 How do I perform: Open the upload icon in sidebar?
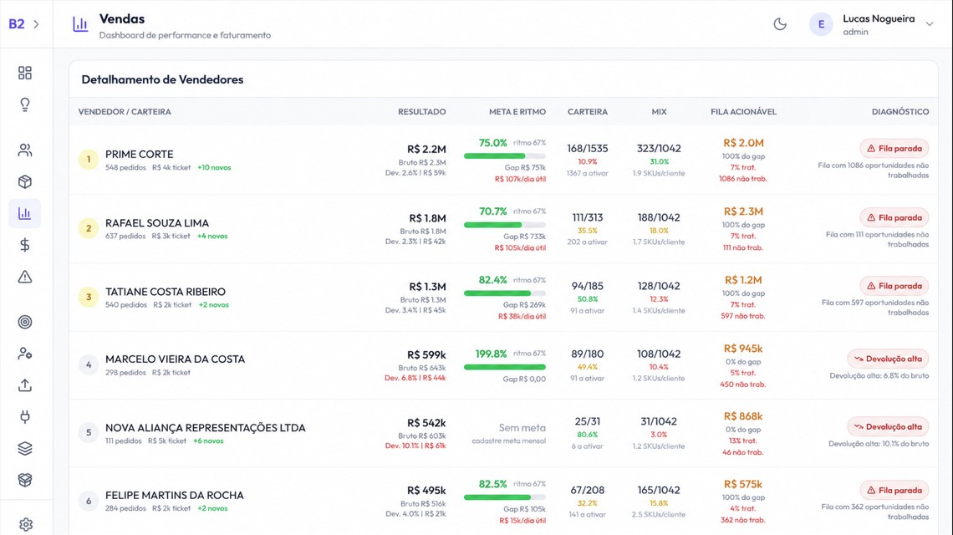point(25,385)
